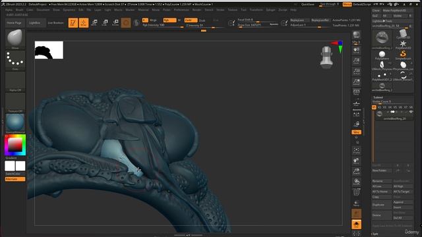Click the Move view icon on right shelf
Viewport: 422px width, 237px height.
click(356, 161)
